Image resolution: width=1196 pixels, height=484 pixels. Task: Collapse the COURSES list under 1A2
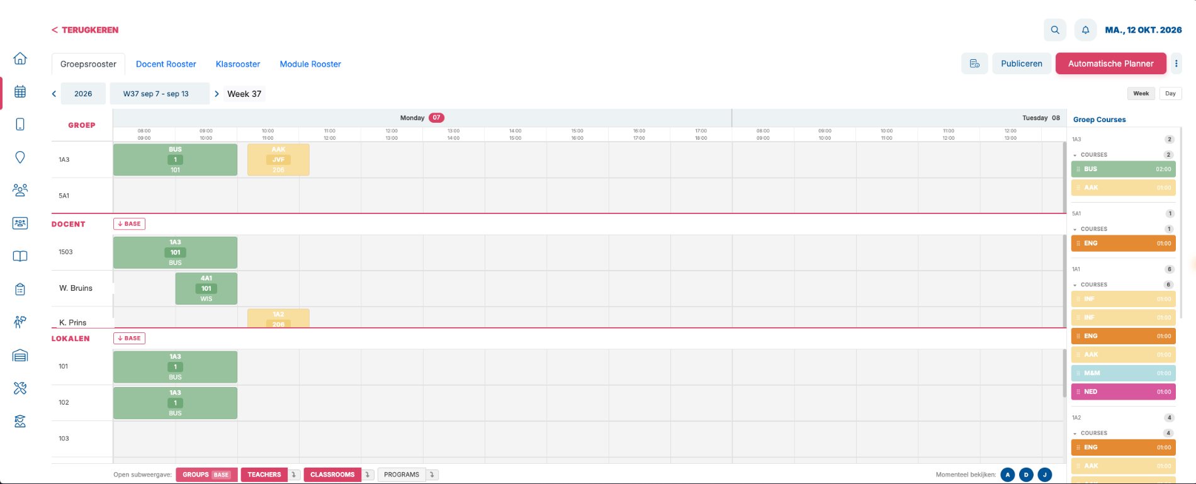click(1075, 434)
